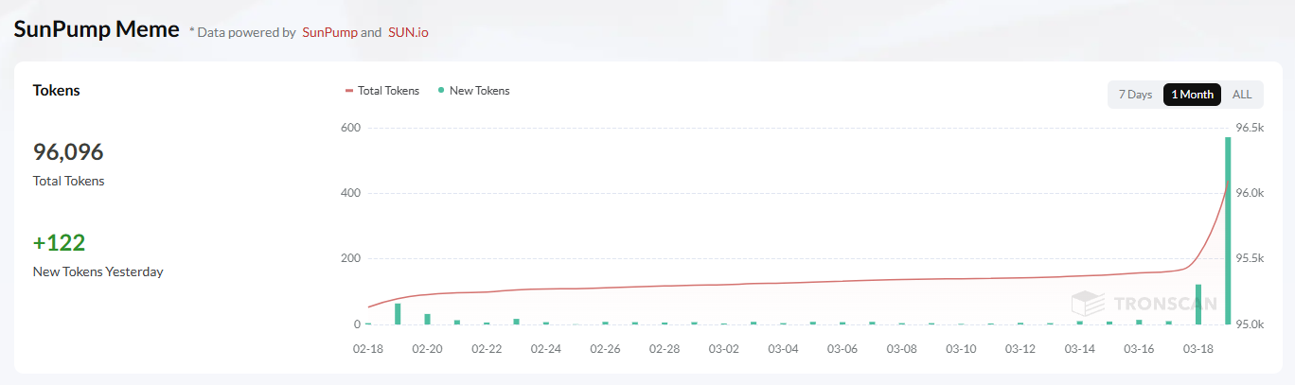Click the green bar above 02-20
This screenshot has height=385, width=1295.
click(x=427, y=319)
